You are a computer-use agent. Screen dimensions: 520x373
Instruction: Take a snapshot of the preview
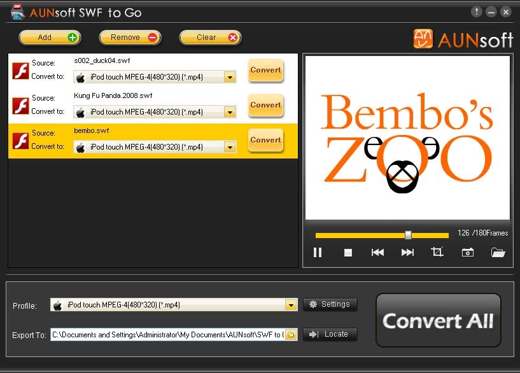(468, 253)
